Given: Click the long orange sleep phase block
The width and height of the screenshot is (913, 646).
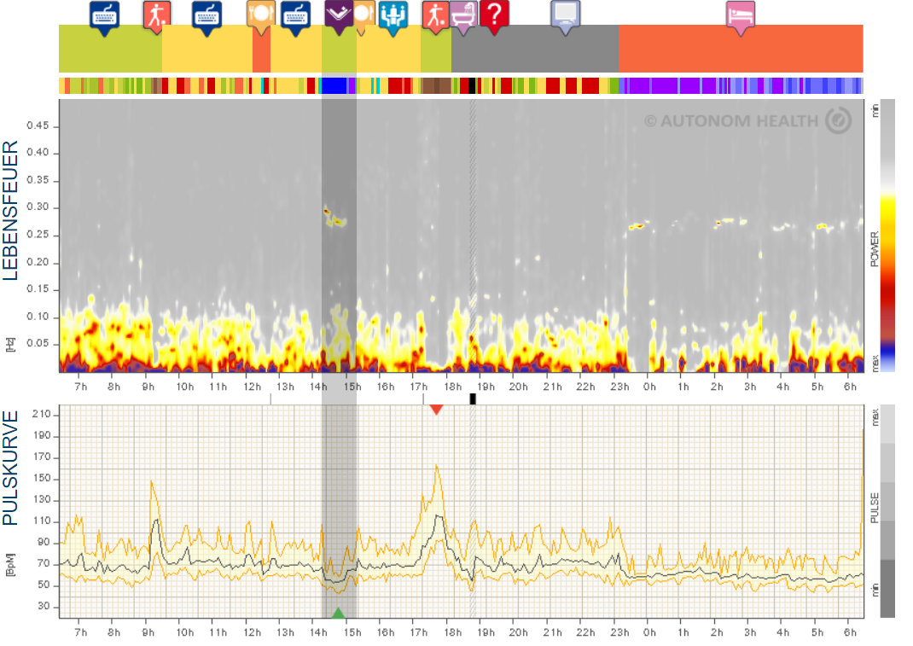Looking at the screenshot, I should (x=740, y=49).
